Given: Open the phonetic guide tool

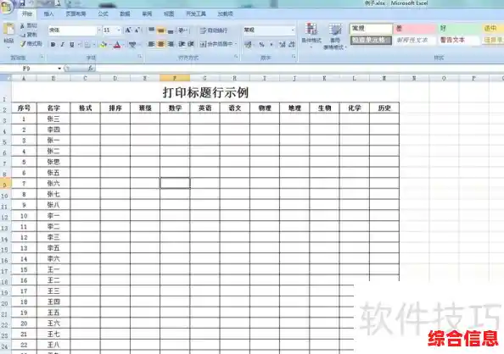Looking at the screenshot, I should [132, 45].
